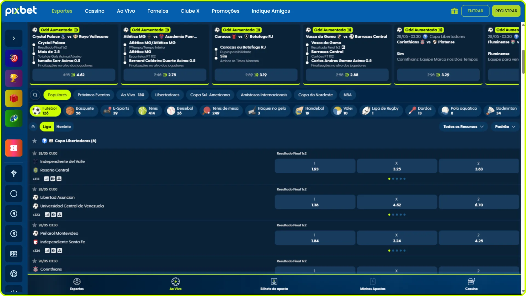Screen dimensions: 526x296
Task: Select the Badminton sport filter
Action: (x=502, y=111)
